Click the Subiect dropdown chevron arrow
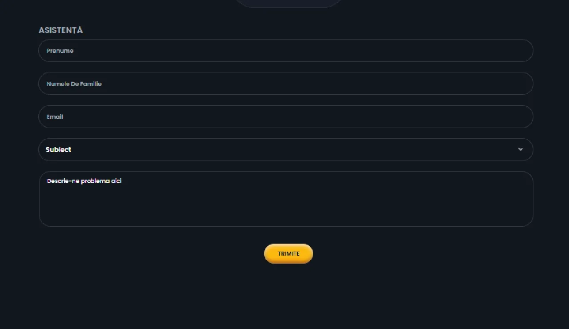This screenshot has height=329, width=569. (x=521, y=149)
